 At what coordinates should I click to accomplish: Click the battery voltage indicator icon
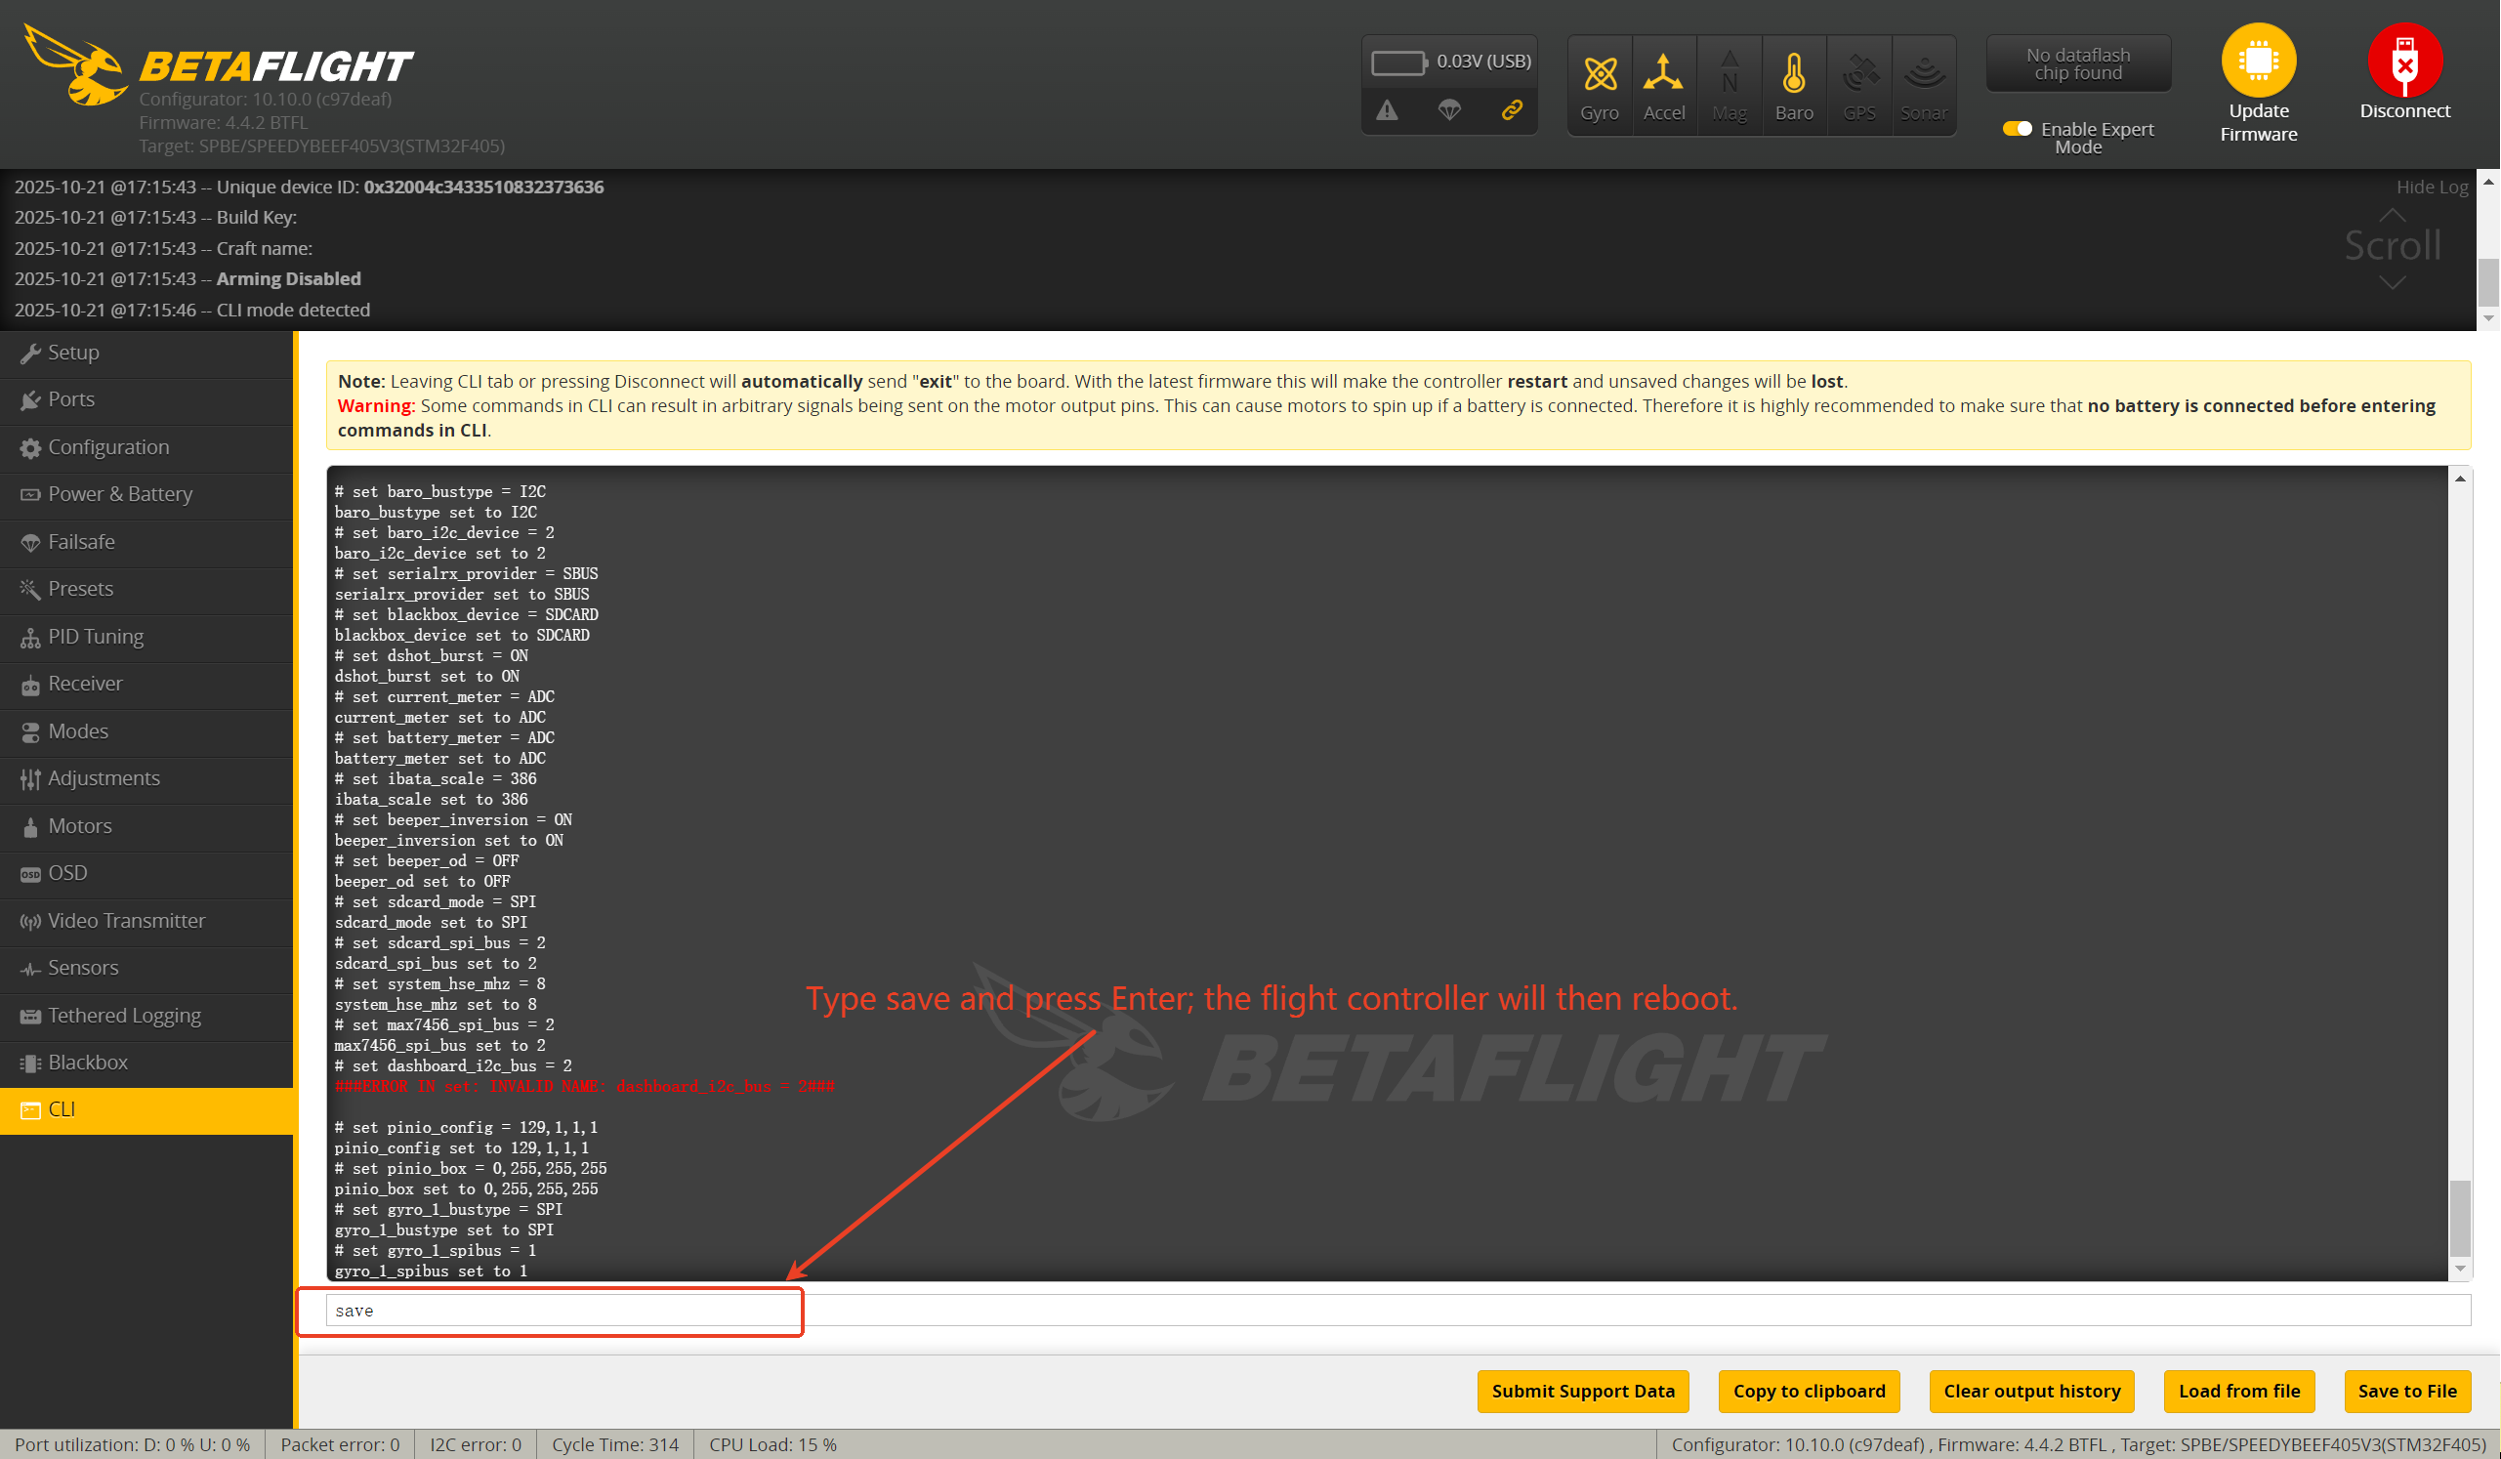[1397, 63]
